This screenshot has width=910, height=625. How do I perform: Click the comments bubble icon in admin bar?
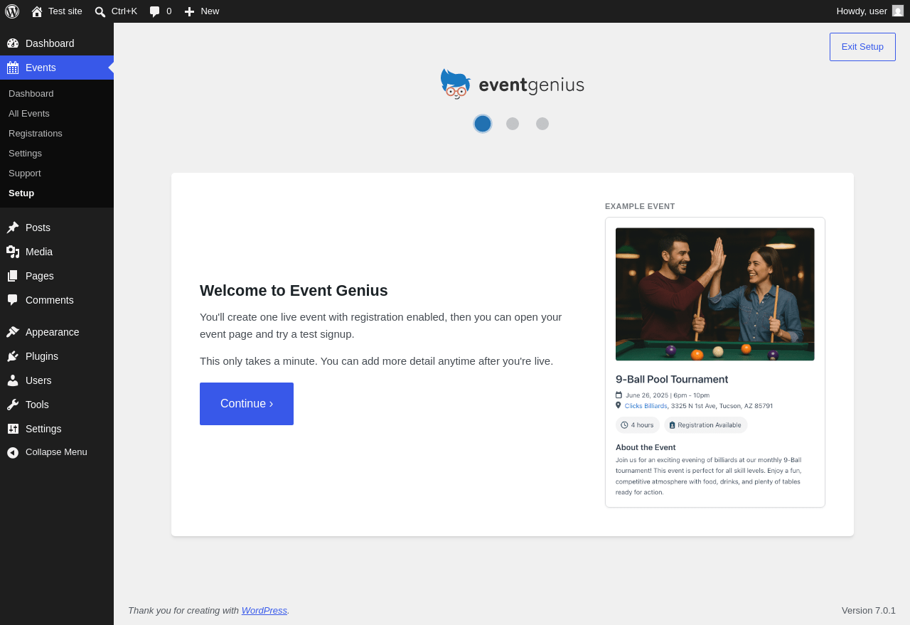click(155, 11)
